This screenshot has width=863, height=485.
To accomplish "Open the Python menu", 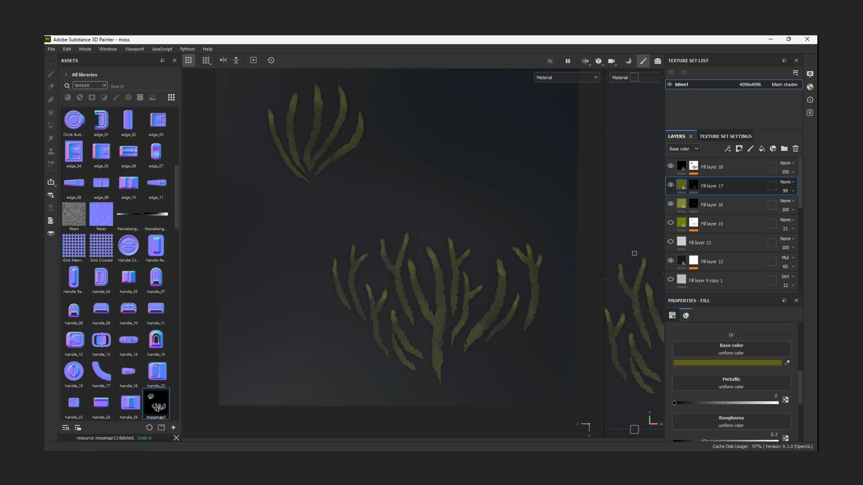I will tap(187, 49).
